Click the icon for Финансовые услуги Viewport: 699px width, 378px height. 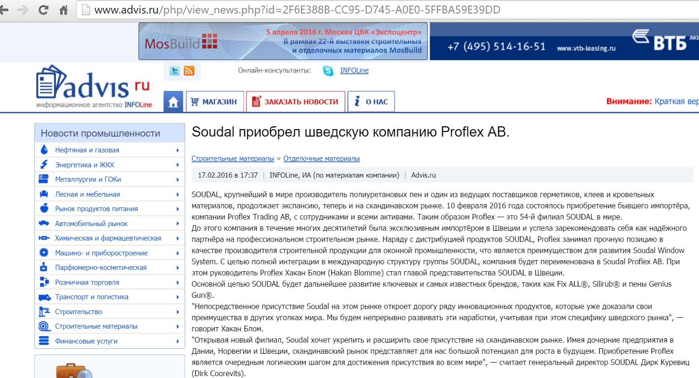tap(44, 341)
